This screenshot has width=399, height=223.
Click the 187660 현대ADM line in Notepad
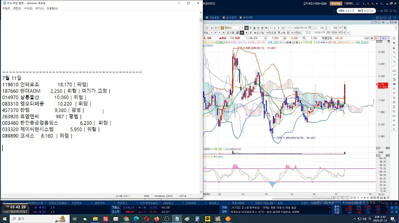click(56, 91)
